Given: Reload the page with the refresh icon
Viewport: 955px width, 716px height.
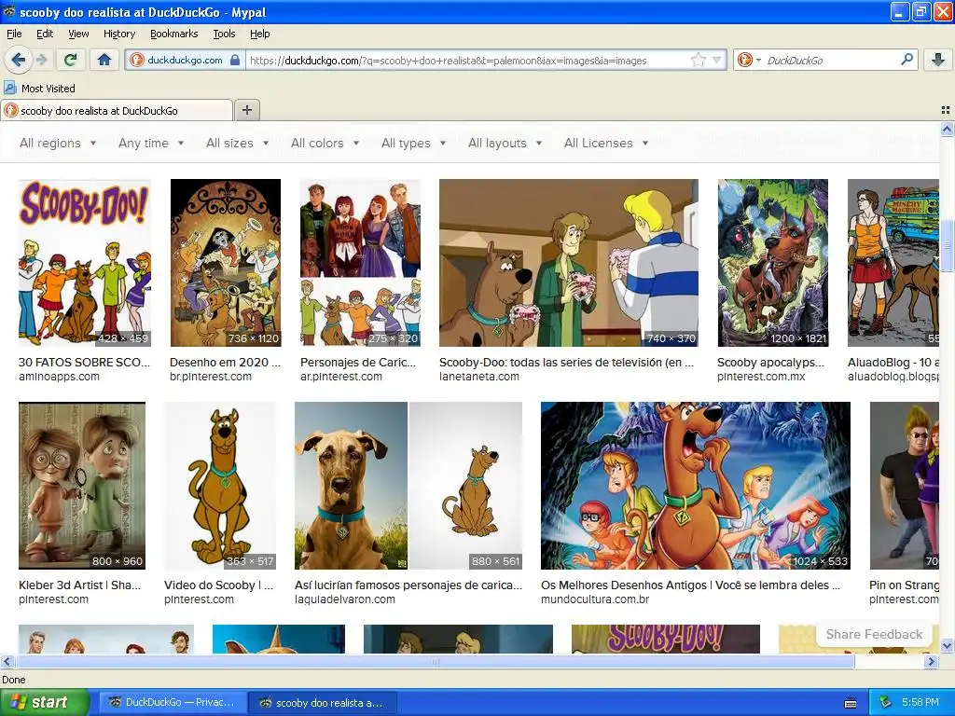Looking at the screenshot, I should pos(70,60).
